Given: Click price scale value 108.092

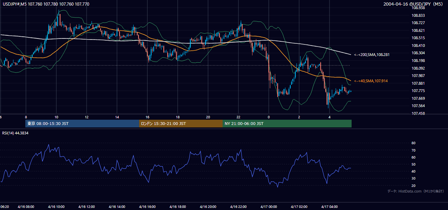Looking at the screenshot, I should point(419,68).
